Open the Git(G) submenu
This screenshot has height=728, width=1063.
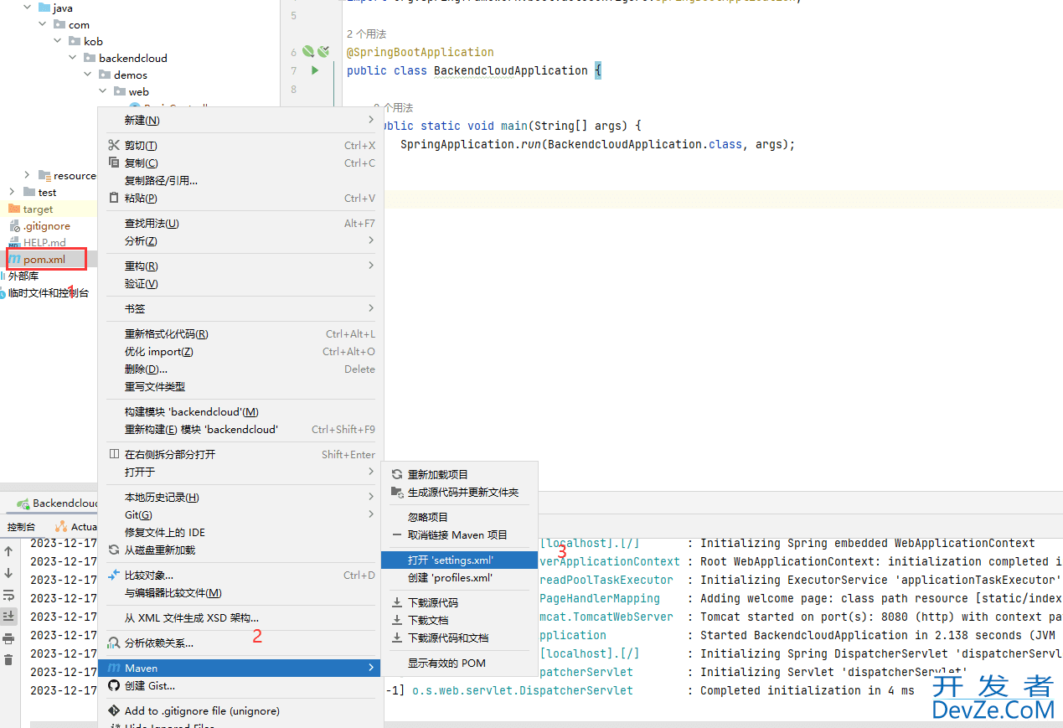pyautogui.click(x=241, y=514)
